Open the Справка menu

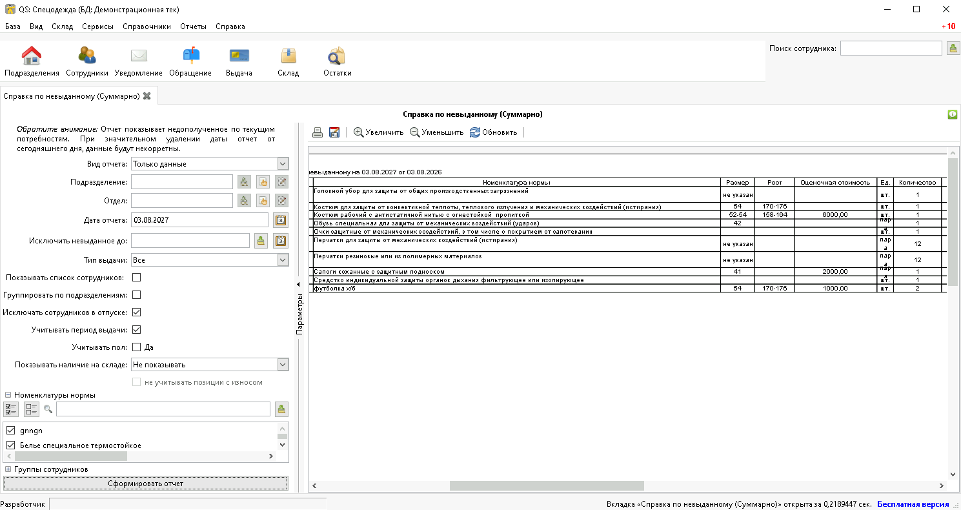pyautogui.click(x=230, y=26)
